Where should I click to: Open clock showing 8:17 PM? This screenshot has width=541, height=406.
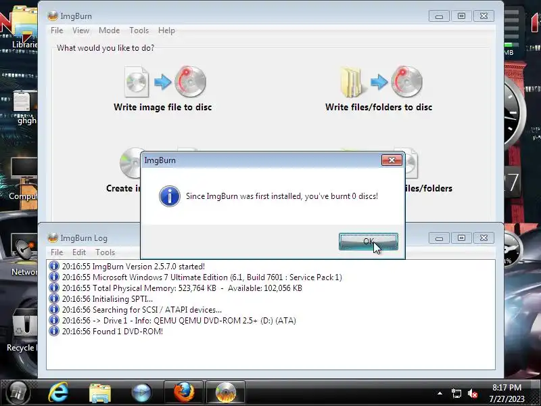(x=507, y=393)
